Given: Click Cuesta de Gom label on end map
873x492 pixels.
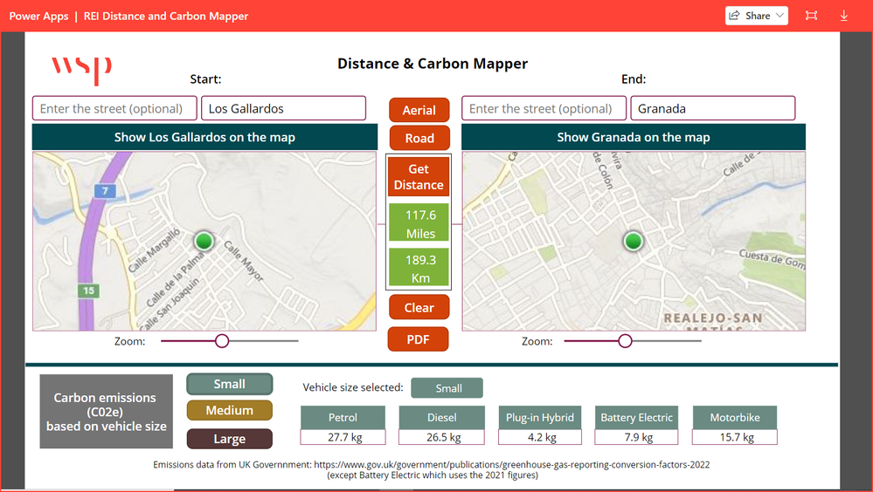Looking at the screenshot, I should (772, 260).
